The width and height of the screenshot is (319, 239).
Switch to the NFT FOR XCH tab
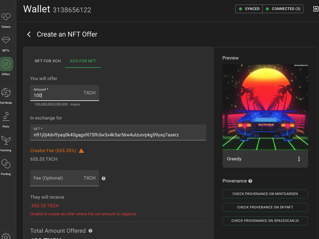click(x=48, y=61)
